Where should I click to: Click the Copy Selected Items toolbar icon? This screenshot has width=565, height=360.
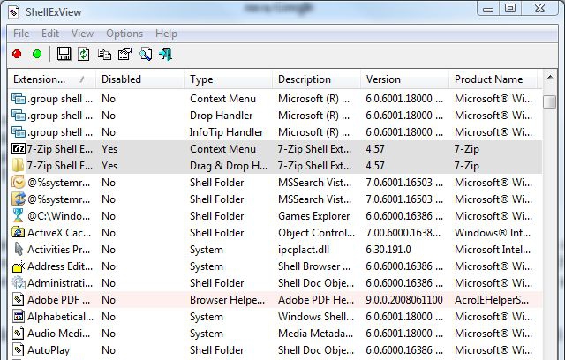tap(105, 55)
